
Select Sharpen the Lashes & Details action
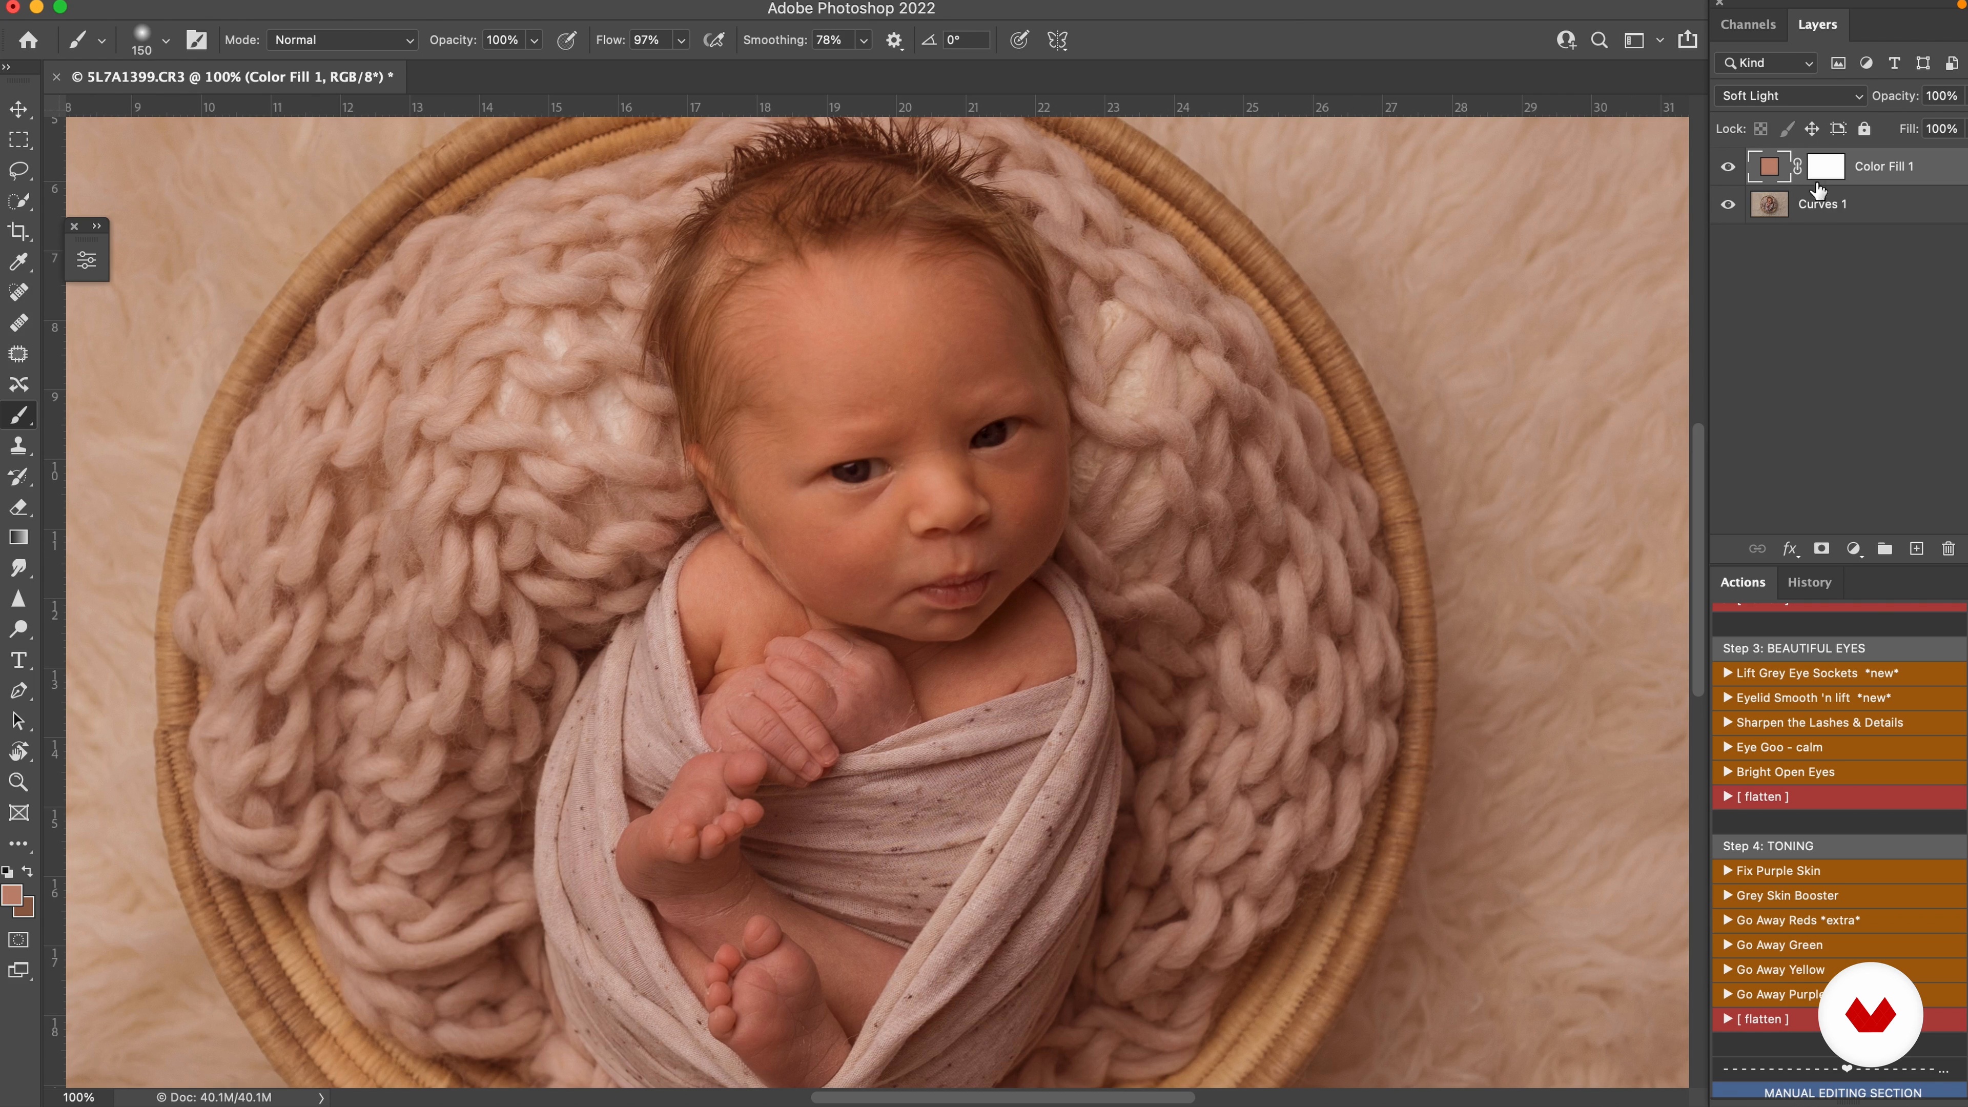[1839, 723]
